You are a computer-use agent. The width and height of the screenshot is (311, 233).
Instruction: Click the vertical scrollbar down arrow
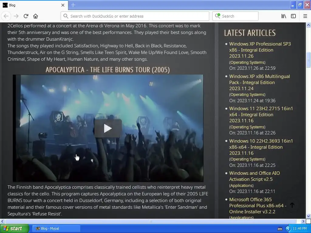308,216
